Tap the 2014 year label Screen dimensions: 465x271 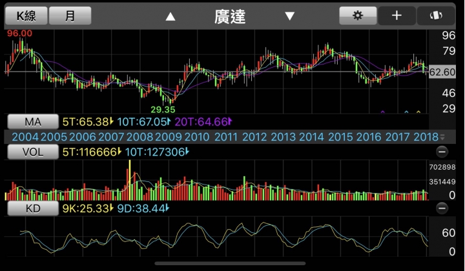pos(312,137)
